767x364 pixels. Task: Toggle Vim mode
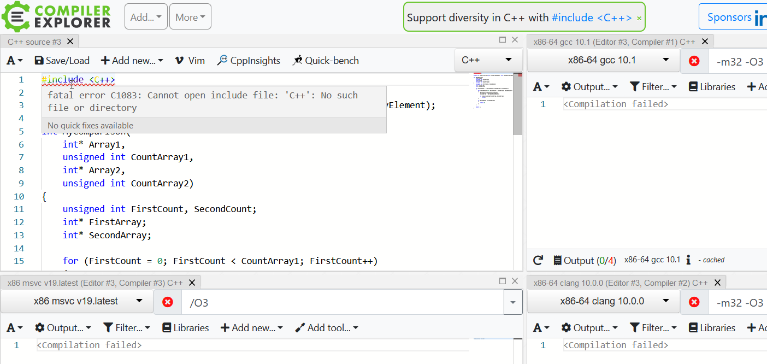point(190,61)
